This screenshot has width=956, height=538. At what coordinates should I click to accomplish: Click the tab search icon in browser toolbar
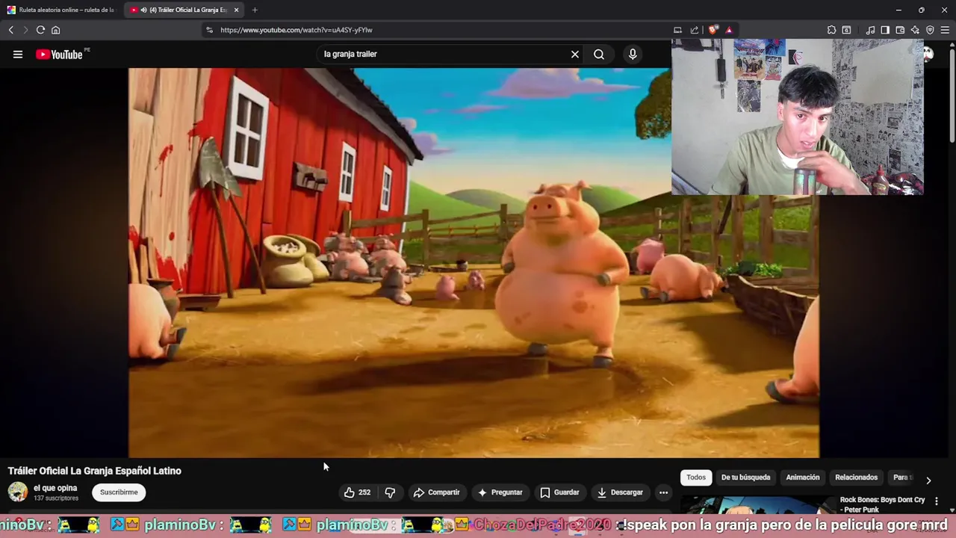[x=846, y=30]
